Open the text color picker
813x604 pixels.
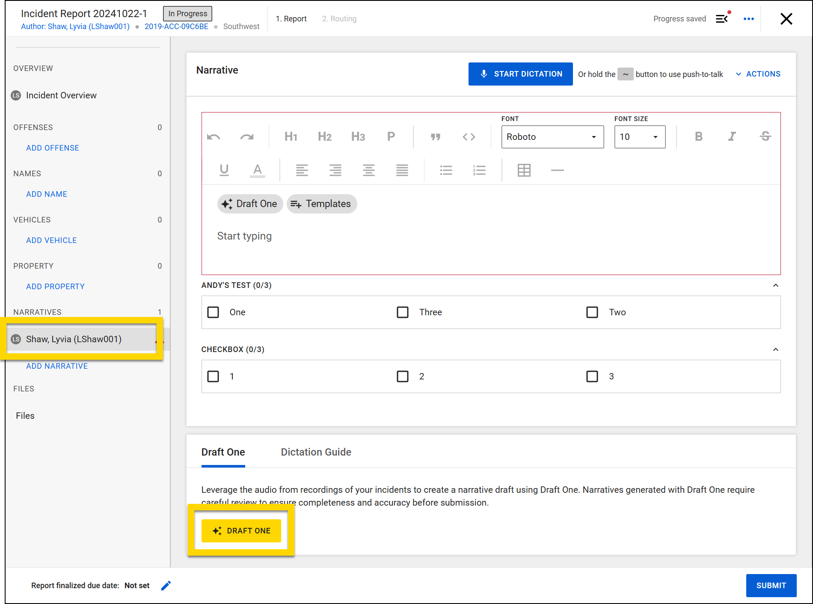257,170
